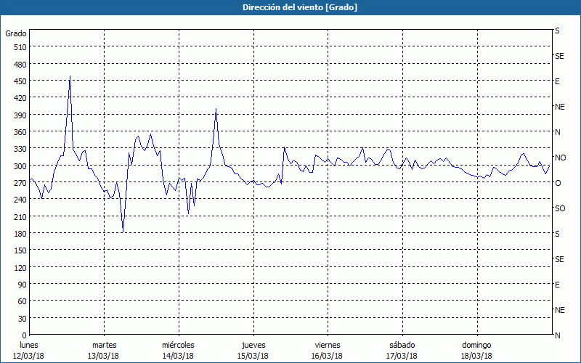This screenshot has height=363, width=581.
Task: Click the date label 12/03/18
Action: (29, 356)
